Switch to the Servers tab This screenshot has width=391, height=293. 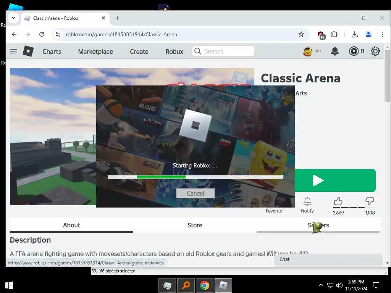(x=318, y=225)
